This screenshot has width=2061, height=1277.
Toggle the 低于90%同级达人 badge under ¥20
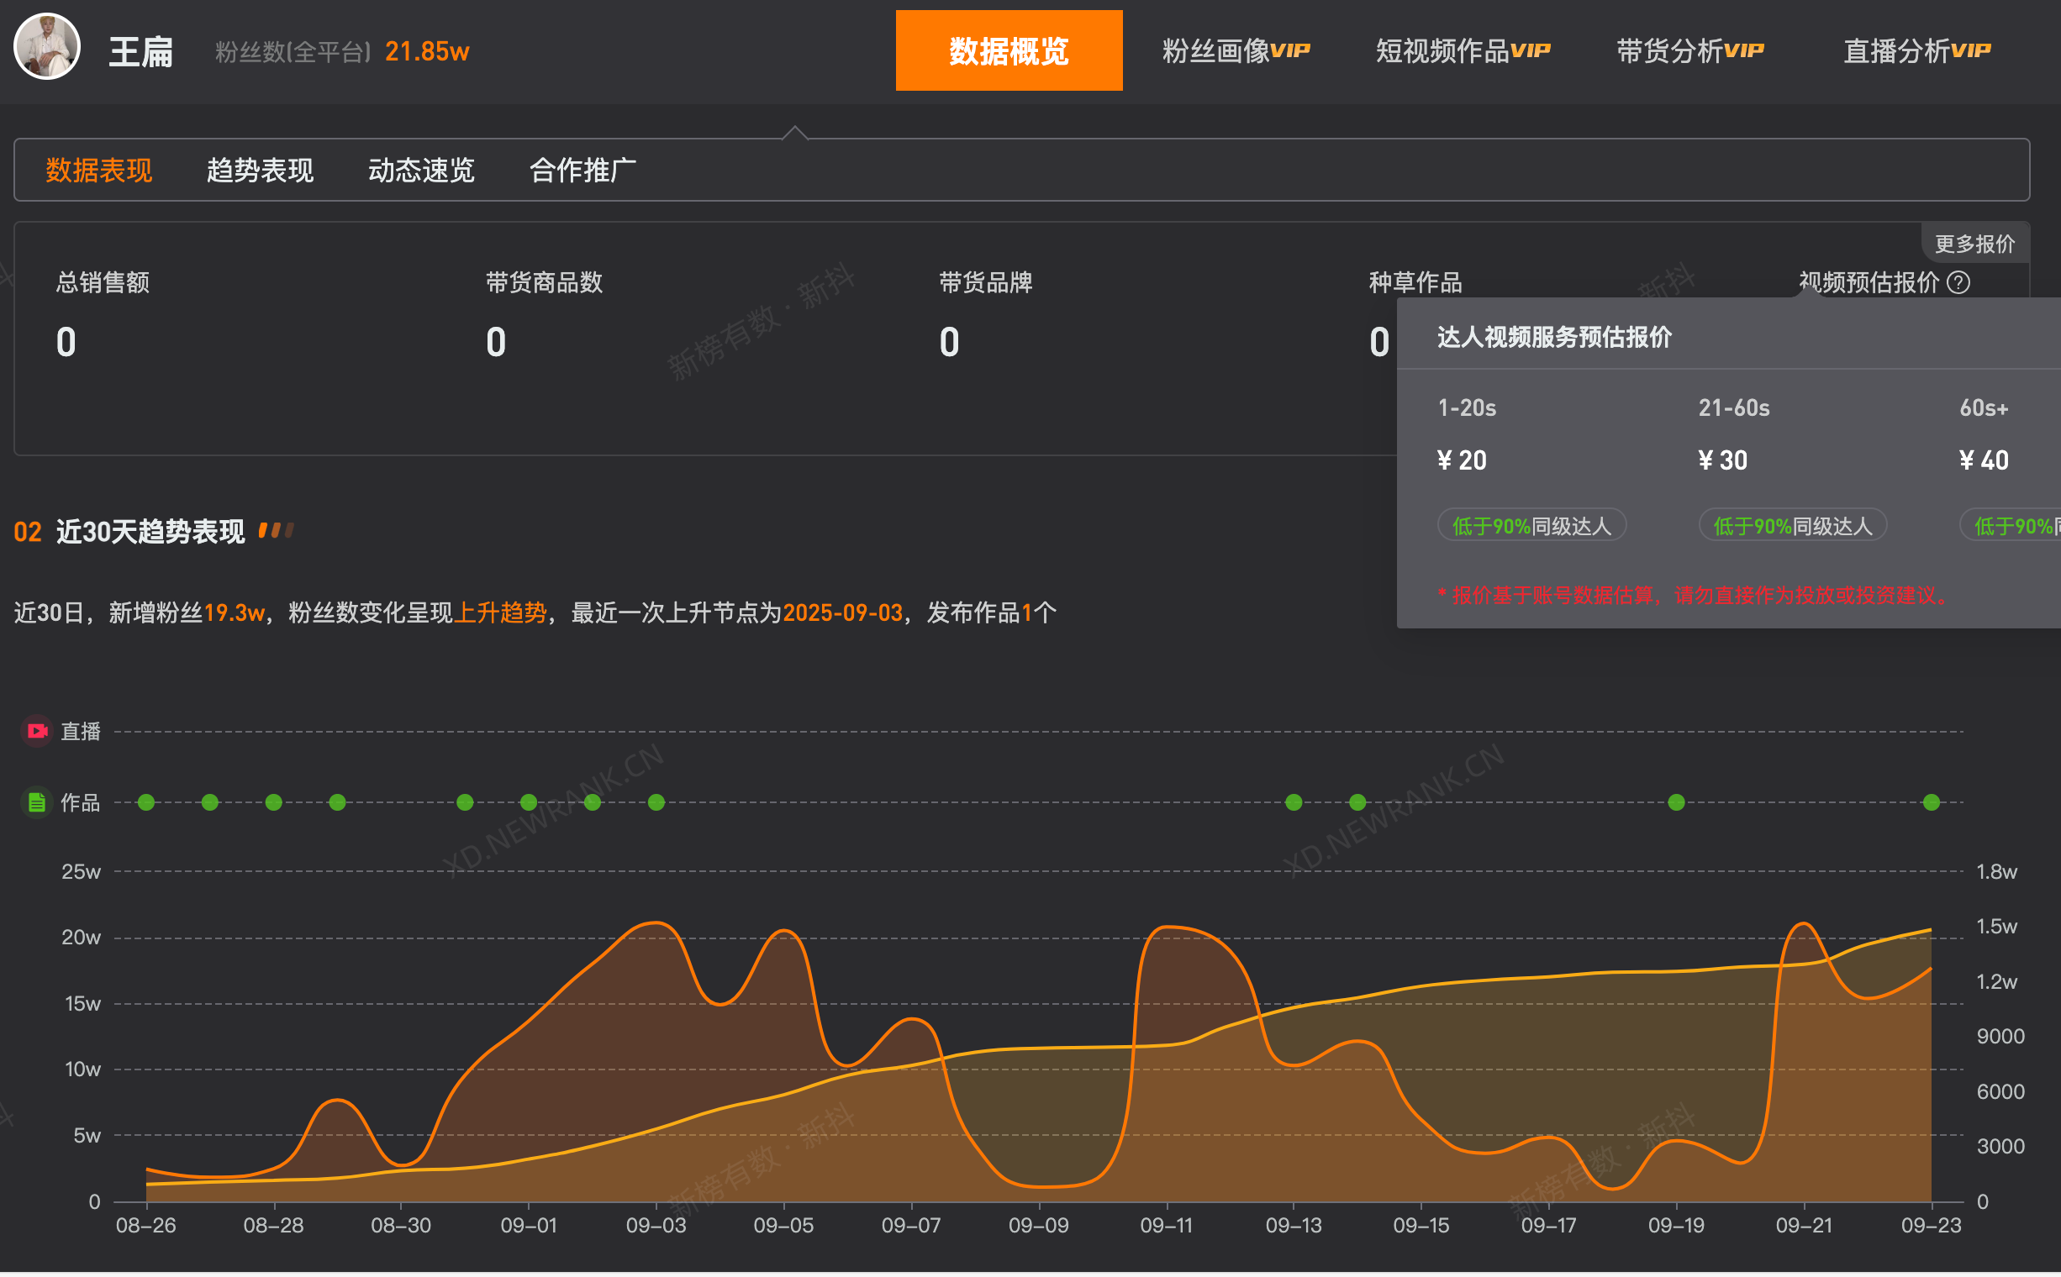(x=1531, y=524)
